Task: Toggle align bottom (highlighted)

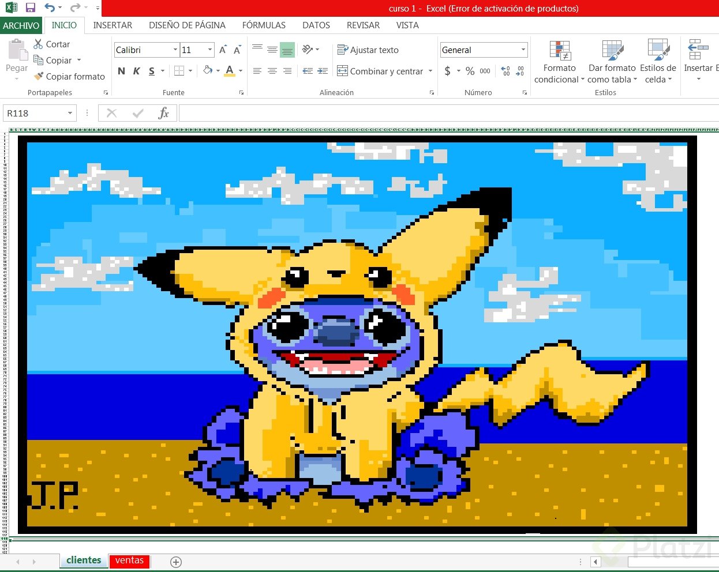Action: pos(287,50)
